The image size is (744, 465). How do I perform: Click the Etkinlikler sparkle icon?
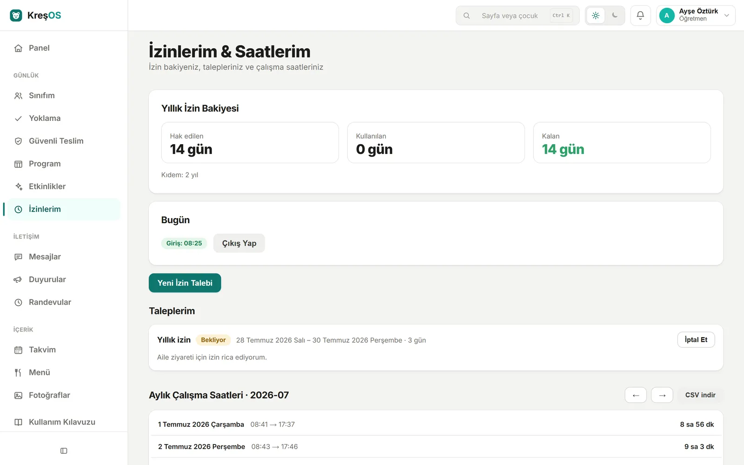18,187
